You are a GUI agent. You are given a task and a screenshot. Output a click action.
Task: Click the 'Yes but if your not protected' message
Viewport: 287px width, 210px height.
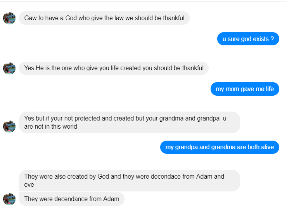tap(129, 122)
